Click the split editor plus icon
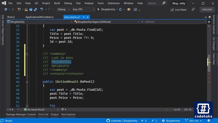The height and width of the screenshot is (123, 218). (209, 22)
